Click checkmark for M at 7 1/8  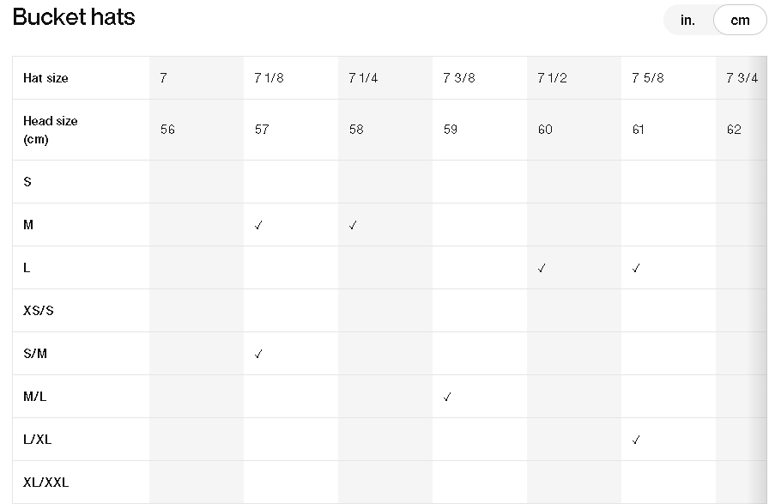258,225
